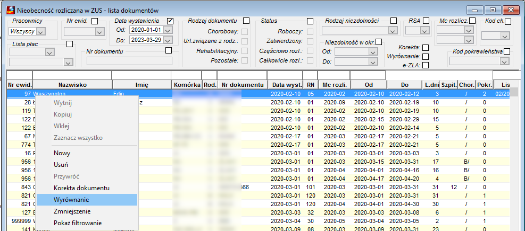This screenshot has width=525, height=231.
Task: Select 'Usuń' in the context menu
Action: [x=86, y=165]
